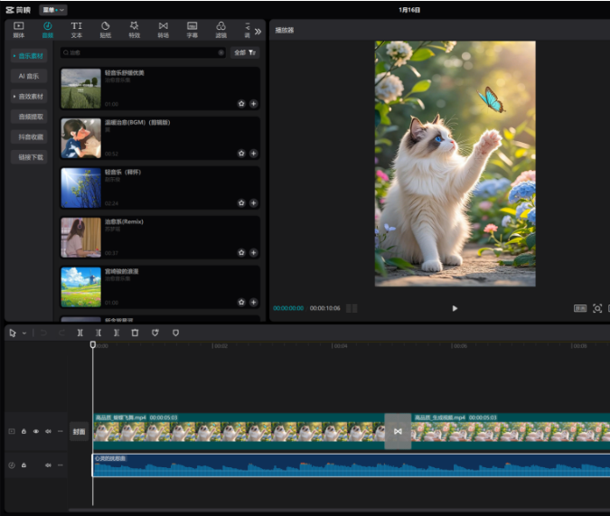Viewport: 610px width, 516px height.
Task: Click the fullscreen preview icon in player
Action: pyautogui.click(x=596, y=308)
